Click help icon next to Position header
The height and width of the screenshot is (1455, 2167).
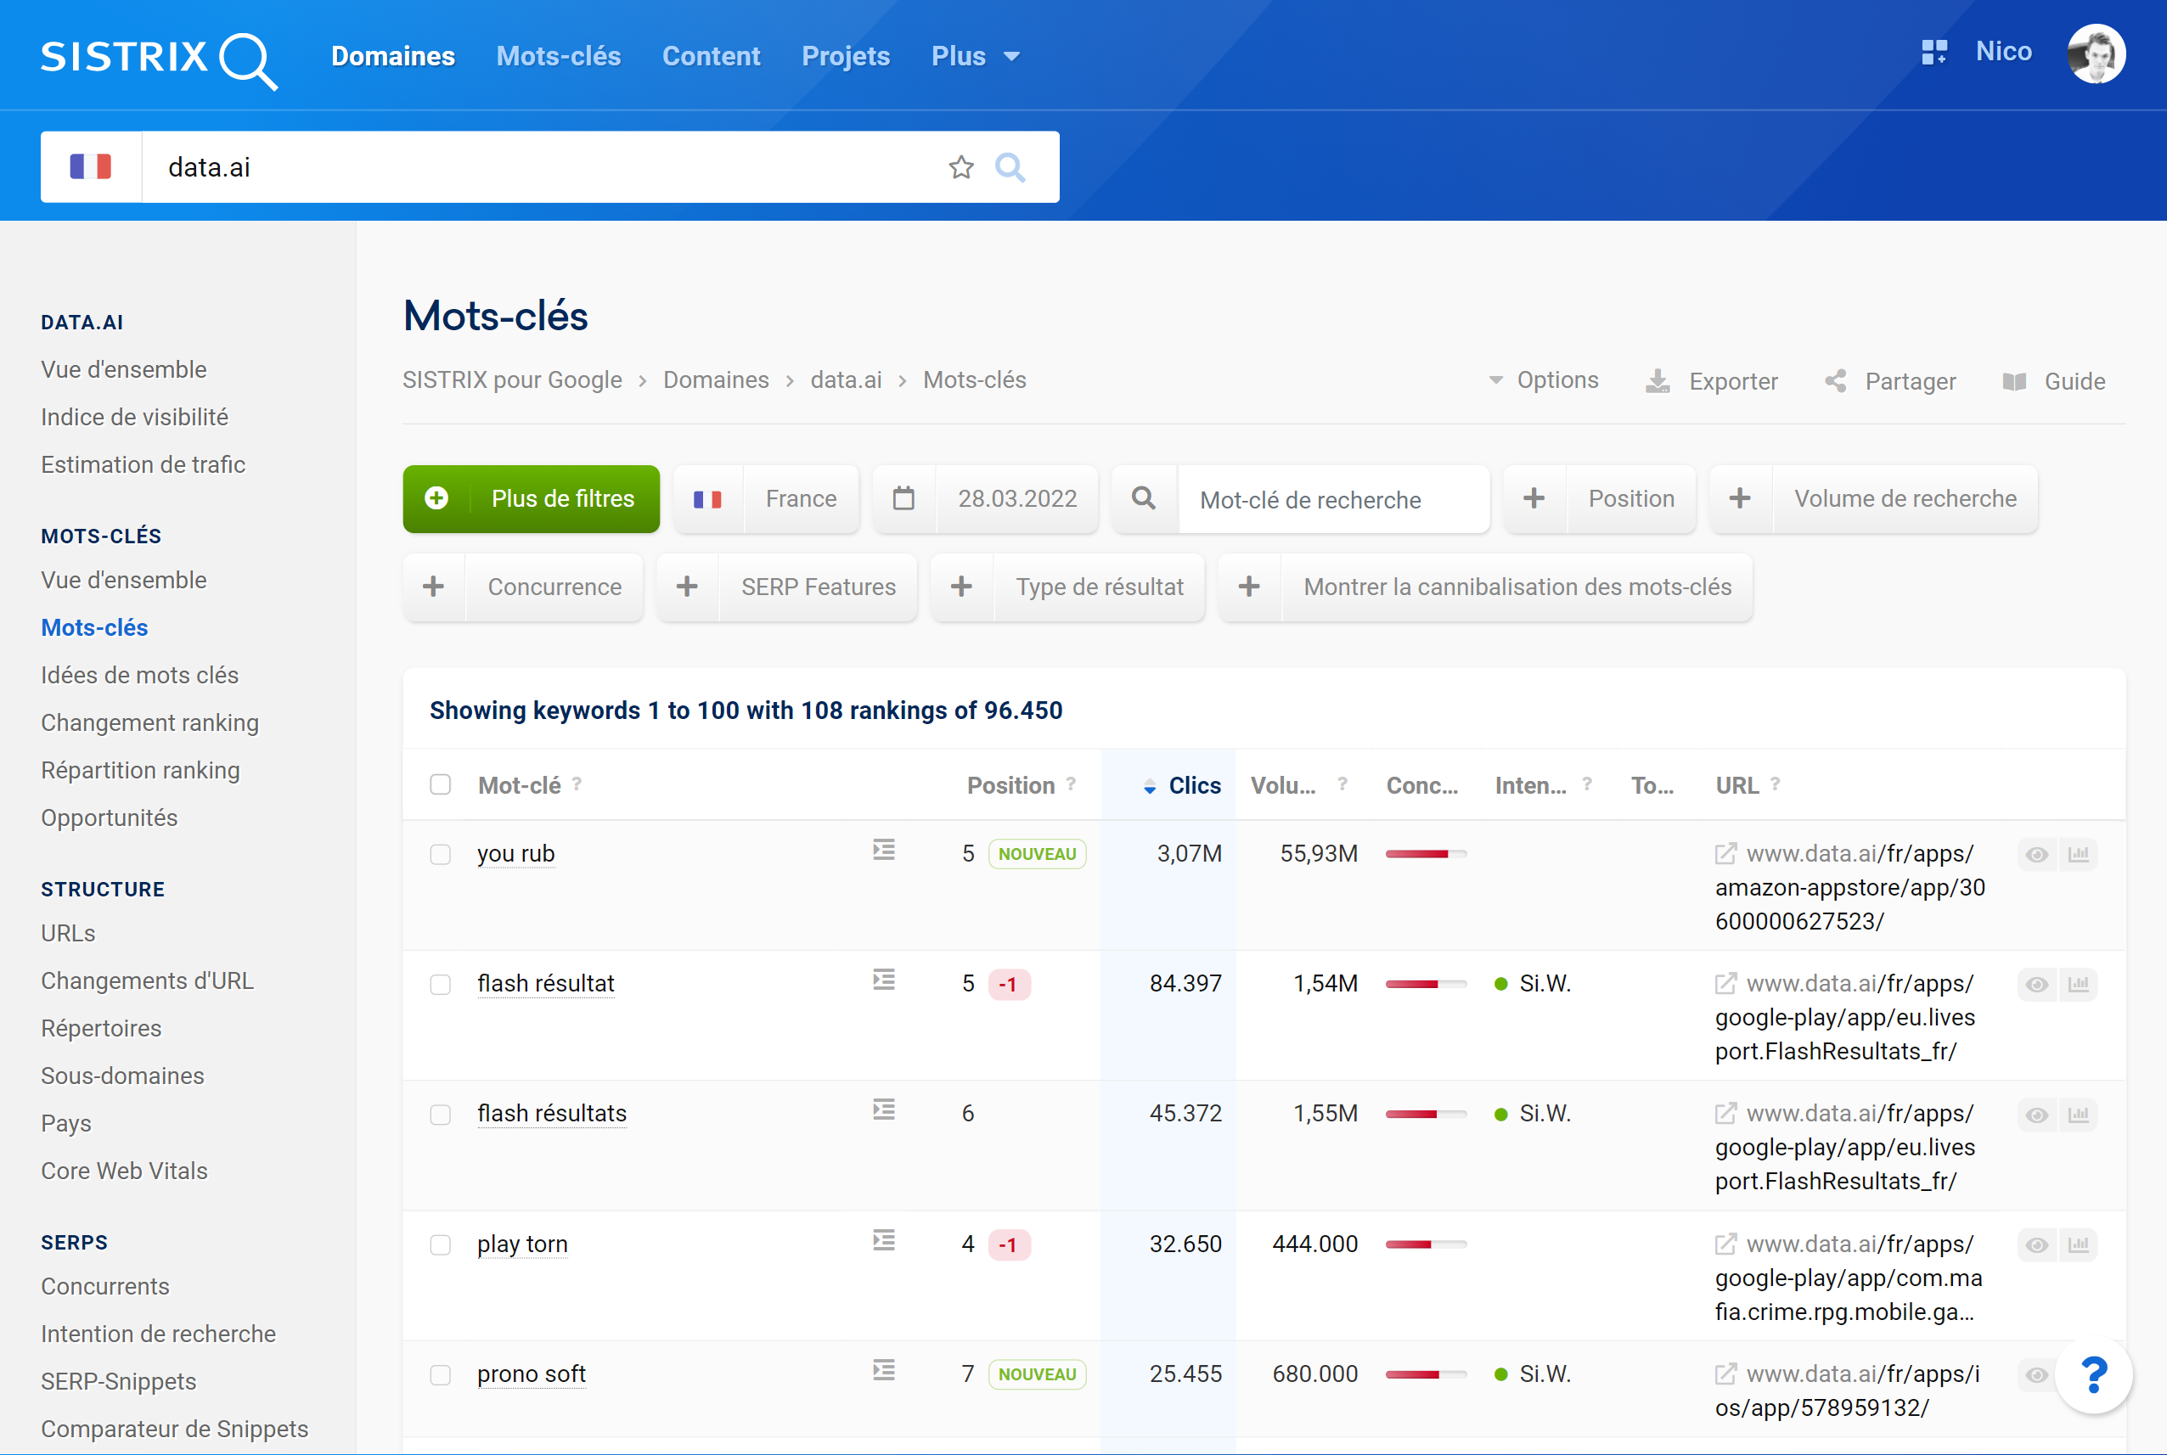coord(1071,785)
